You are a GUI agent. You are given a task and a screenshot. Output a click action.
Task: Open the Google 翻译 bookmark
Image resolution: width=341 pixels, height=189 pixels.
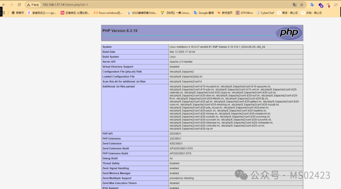[x=204, y=13]
